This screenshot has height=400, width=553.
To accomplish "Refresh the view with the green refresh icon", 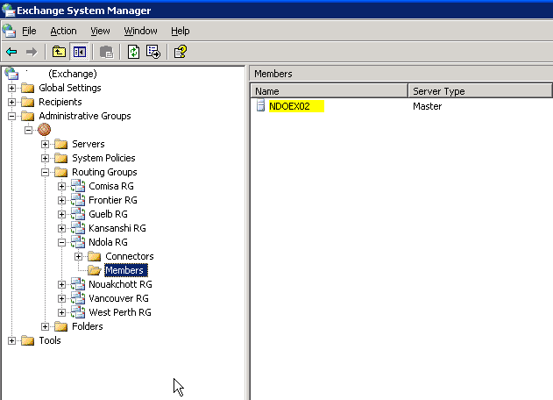I will 133,53.
